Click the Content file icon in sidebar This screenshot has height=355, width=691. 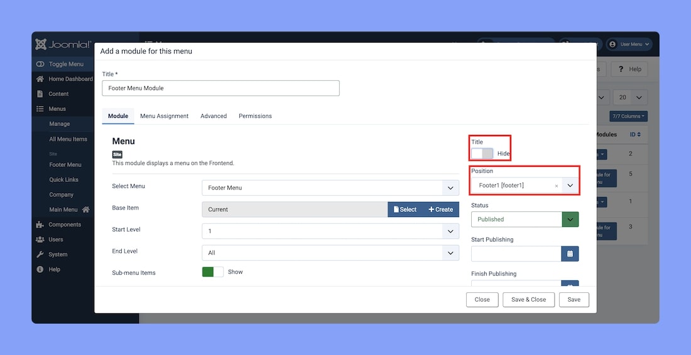click(x=40, y=94)
